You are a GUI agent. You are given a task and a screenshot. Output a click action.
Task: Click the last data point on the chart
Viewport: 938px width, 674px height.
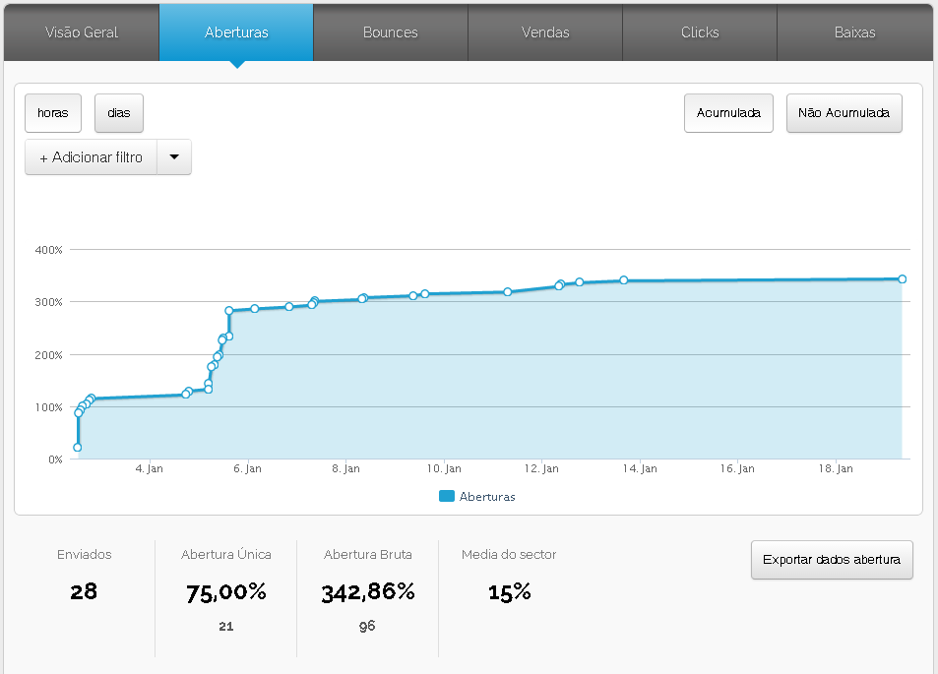902,279
